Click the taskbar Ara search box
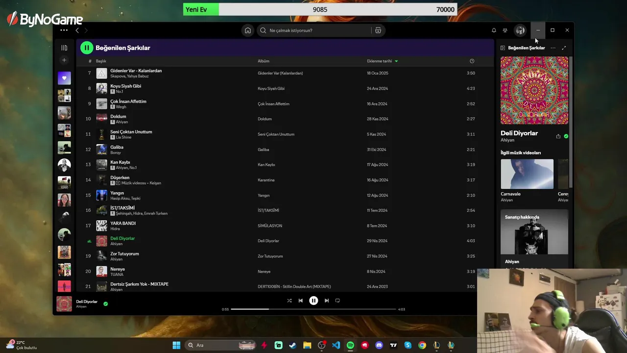Viewport: 627px width, 353px height. pos(221,345)
